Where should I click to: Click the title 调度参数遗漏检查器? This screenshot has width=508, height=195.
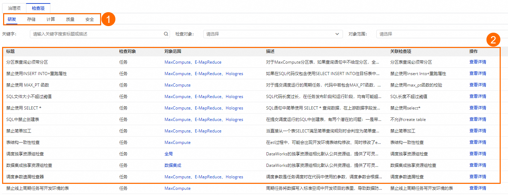(x=25, y=177)
